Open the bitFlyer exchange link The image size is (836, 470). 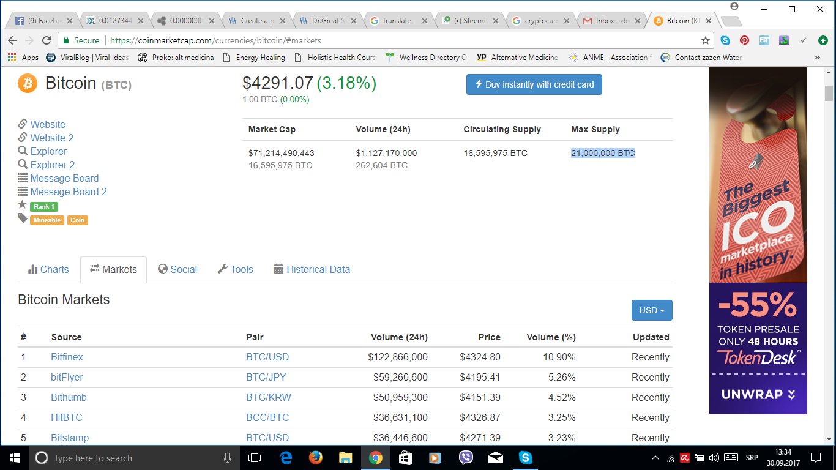[67, 377]
